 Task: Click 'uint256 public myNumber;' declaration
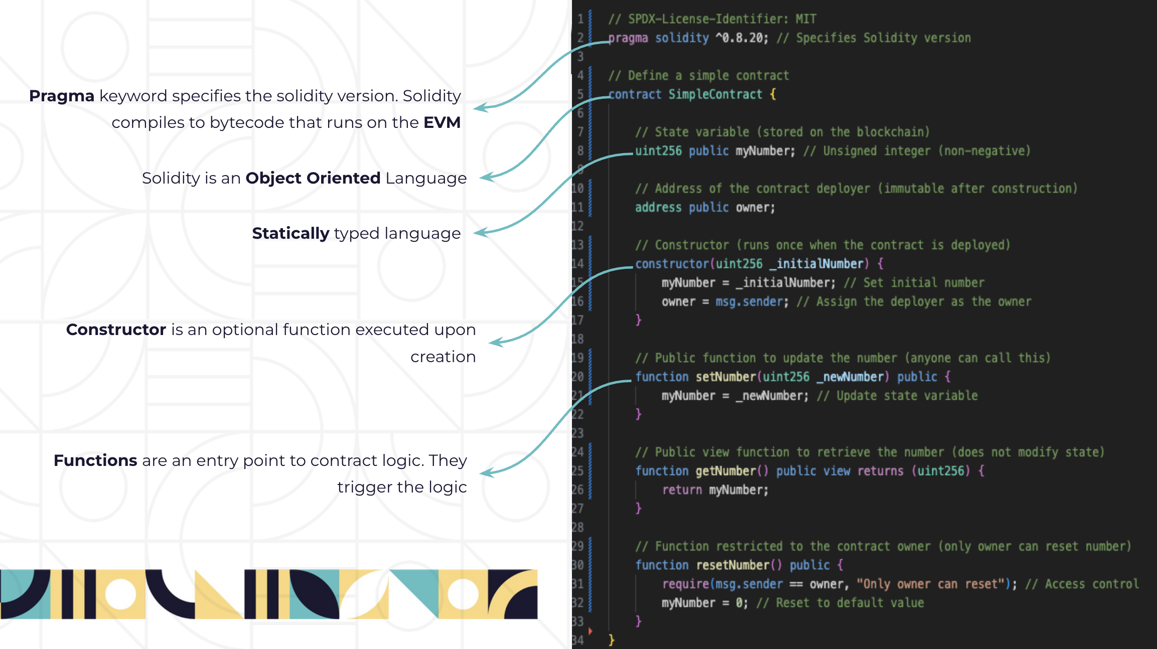[715, 151]
